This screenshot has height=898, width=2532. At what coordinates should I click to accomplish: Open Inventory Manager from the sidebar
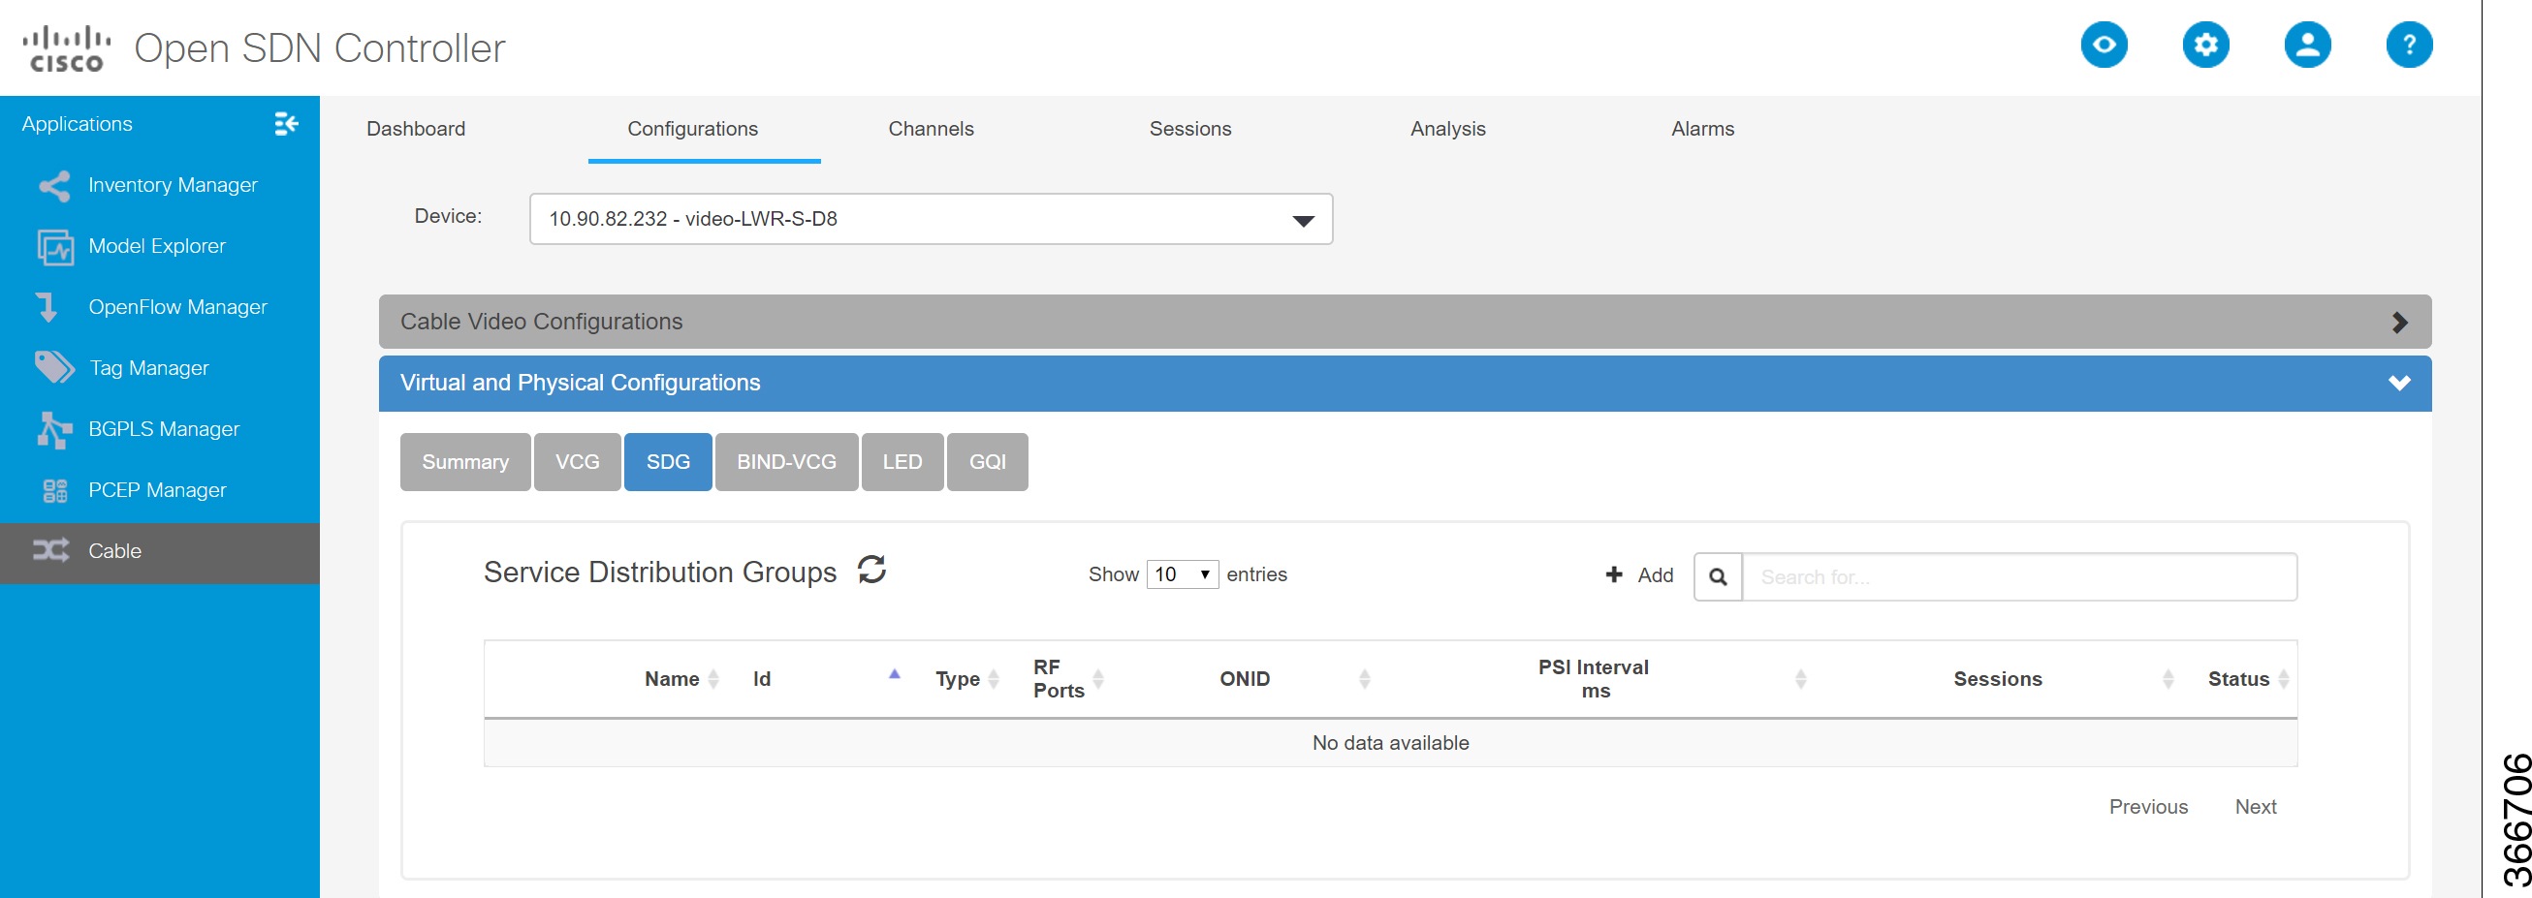point(173,185)
